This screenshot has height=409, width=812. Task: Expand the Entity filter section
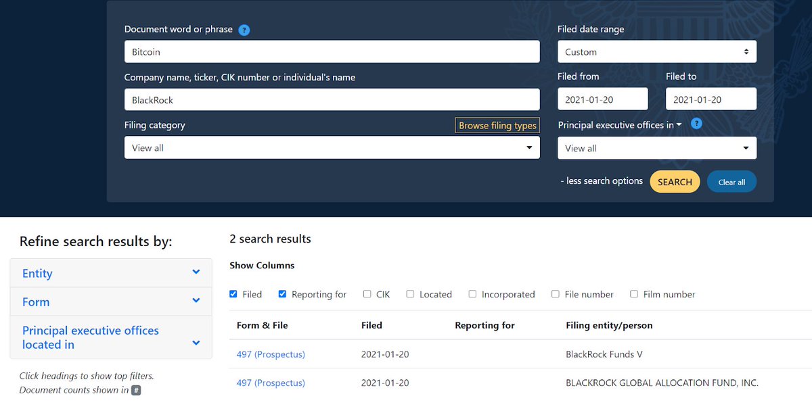[111, 273]
